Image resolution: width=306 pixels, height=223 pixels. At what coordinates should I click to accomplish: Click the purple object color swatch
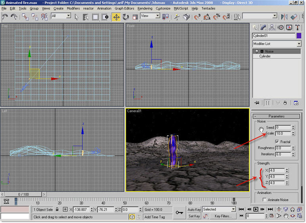coord(299,36)
